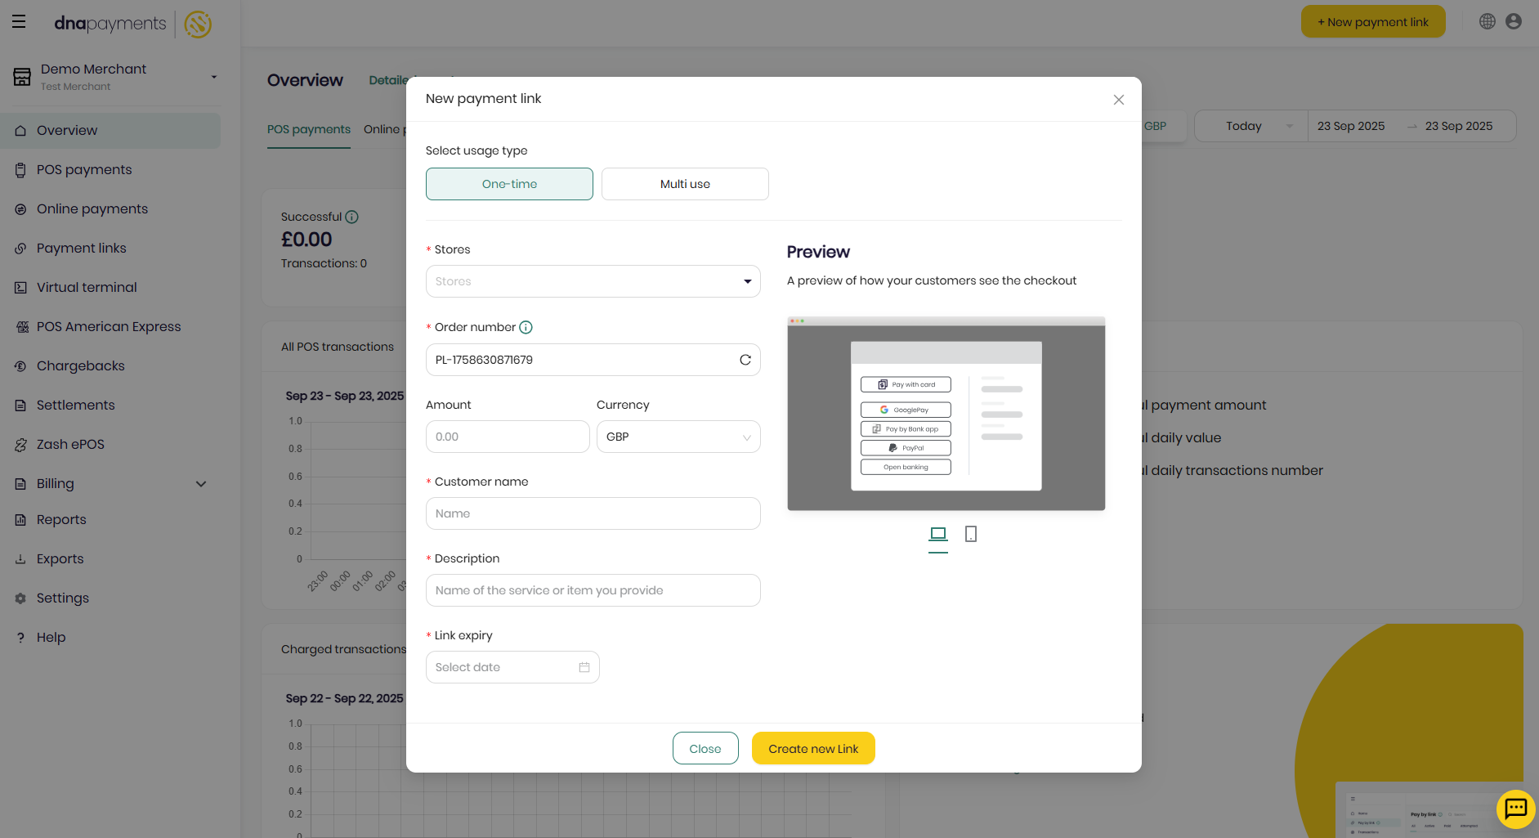1539x838 pixels.
Task: Click inside the Customer name field
Action: coord(593,513)
